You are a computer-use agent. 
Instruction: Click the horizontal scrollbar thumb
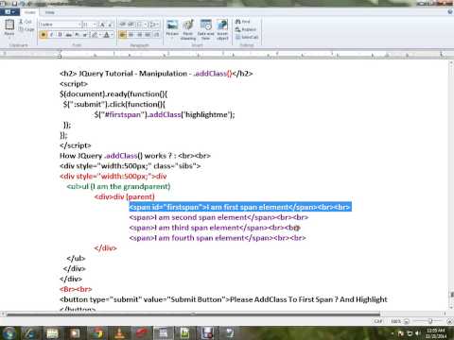(193, 314)
